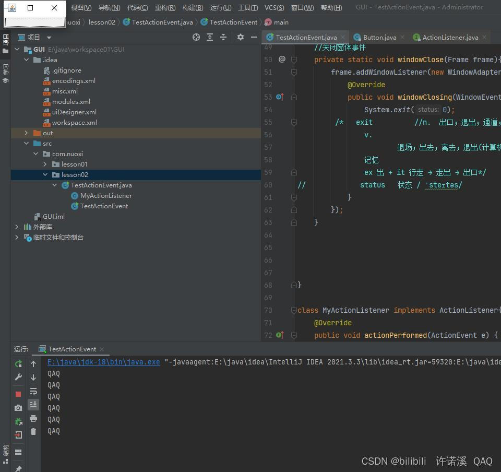The image size is (501, 472).
Task: Expand the lesson01 package
Action: (x=45, y=164)
